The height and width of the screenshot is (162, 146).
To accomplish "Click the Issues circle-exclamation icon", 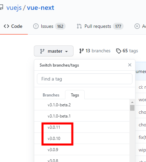I will point(36,26).
